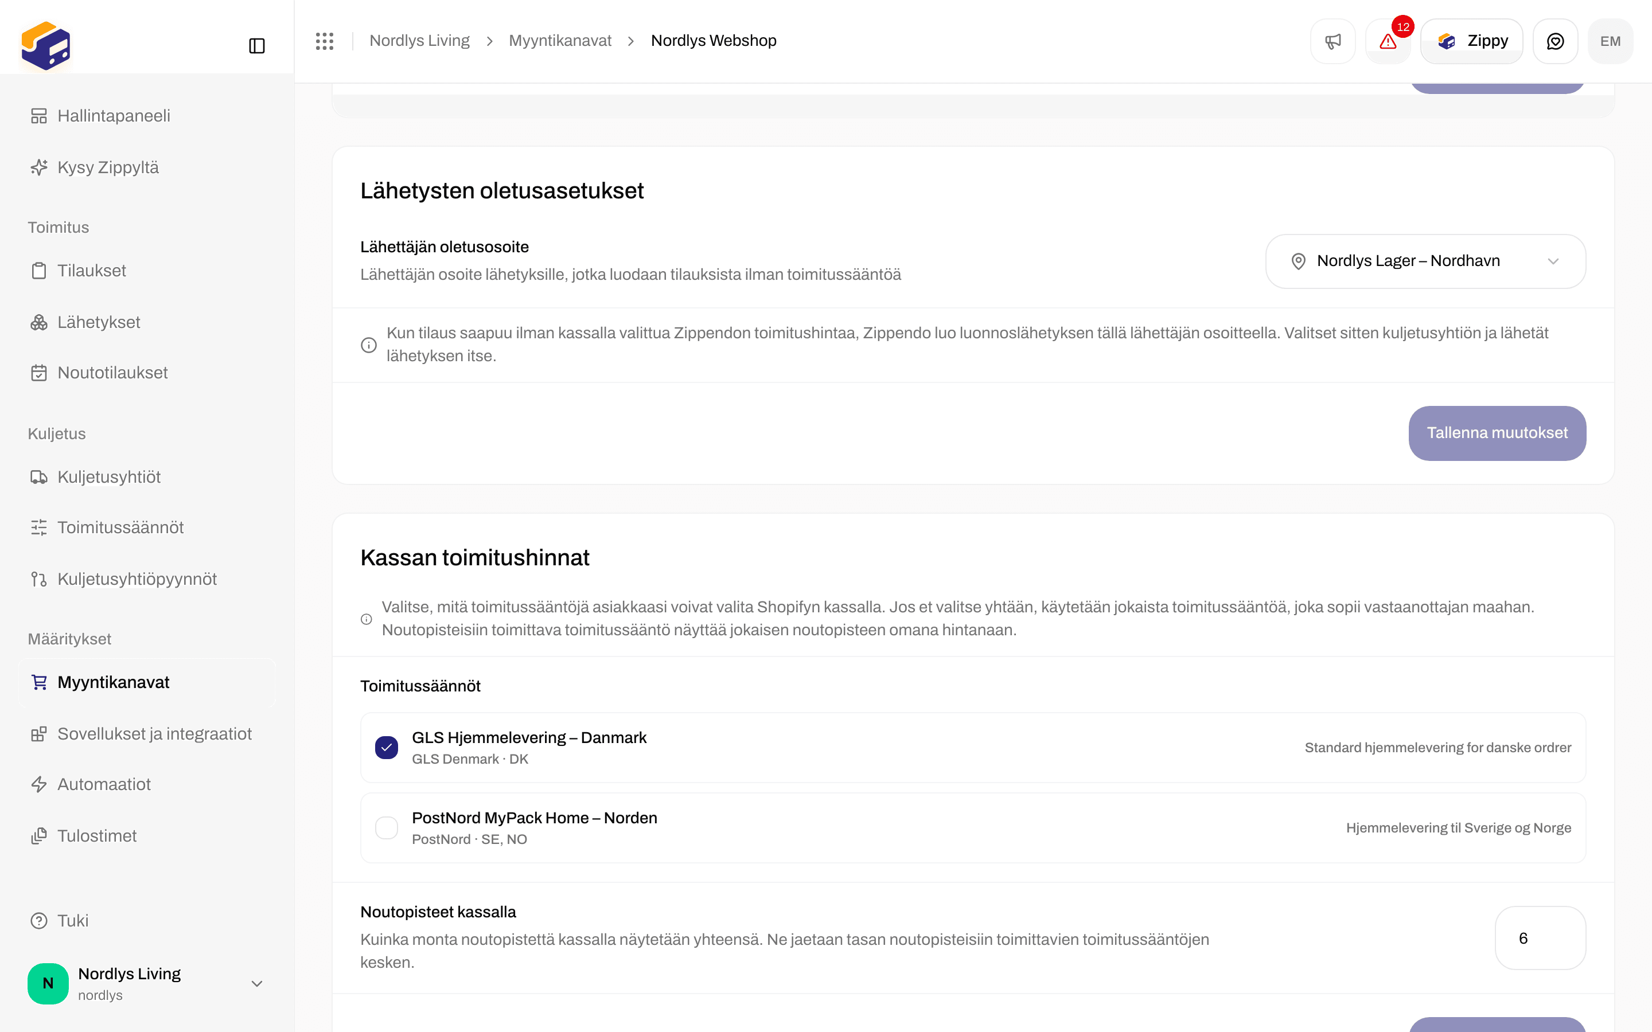Open Tuki support menu item
Screen dimensions: 1652x1032
click(x=147, y=921)
